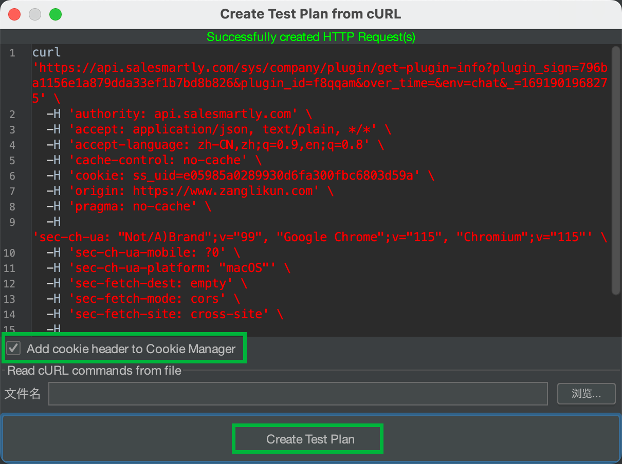Click the authority api.salesmartly.com header line
Viewport: 622px width, 464px height.
pyautogui.click(x=186, y=114)
